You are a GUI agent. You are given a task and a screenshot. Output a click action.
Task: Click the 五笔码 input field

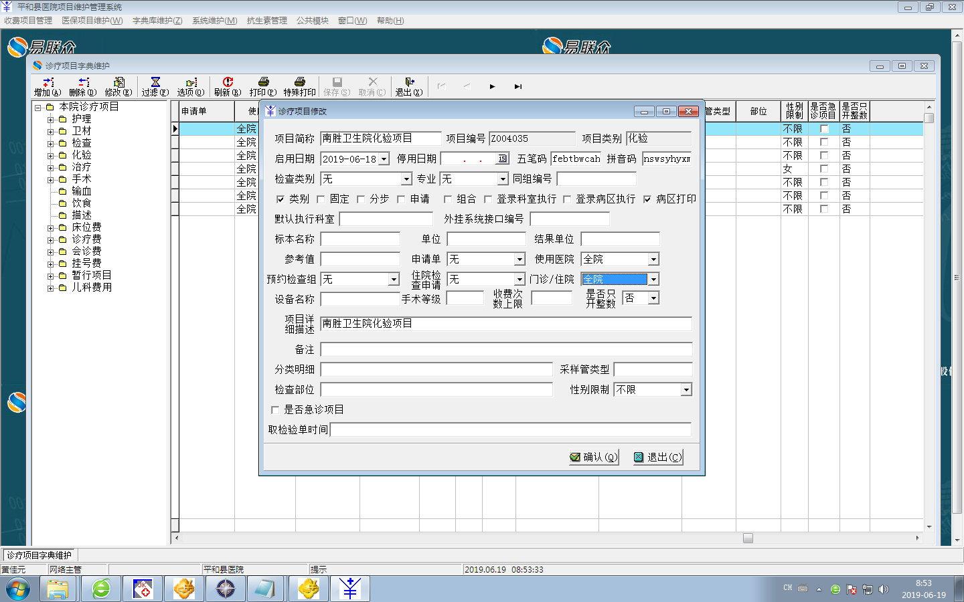(x=576, y=159)
